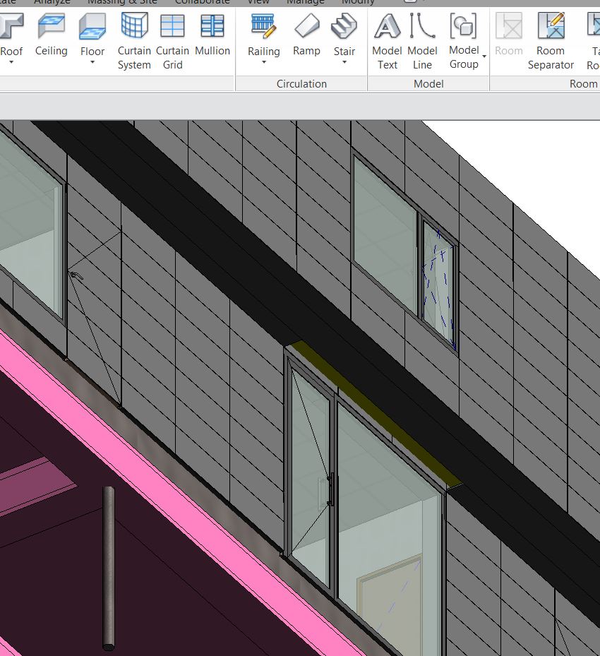Select the Floor tool icon
The image size is (600, 656).
[x=92, y=27]
